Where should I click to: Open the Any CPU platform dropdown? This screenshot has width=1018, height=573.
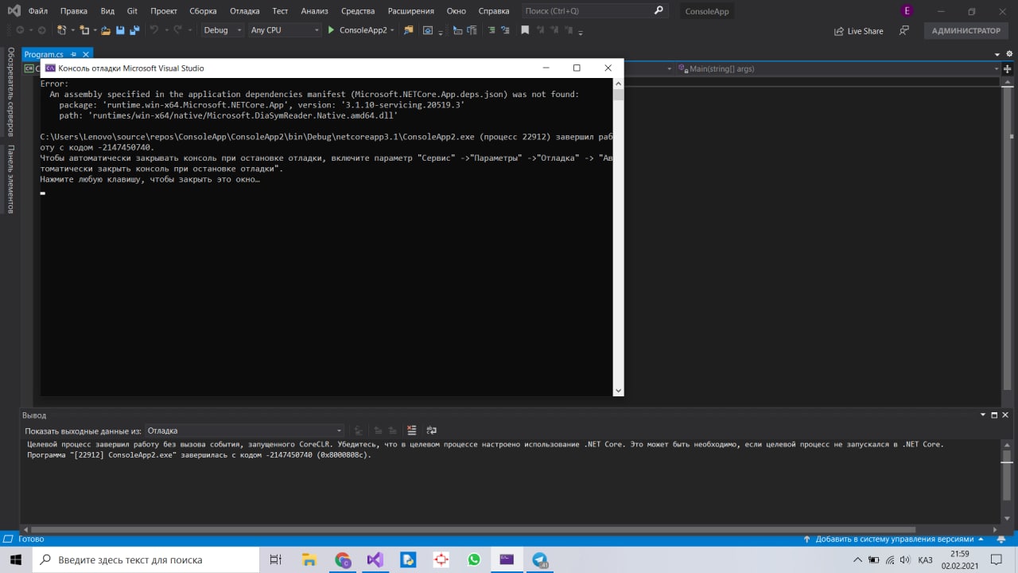(x=285, y=30)
